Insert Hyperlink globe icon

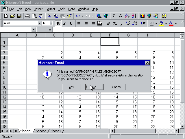pos(99,16)
